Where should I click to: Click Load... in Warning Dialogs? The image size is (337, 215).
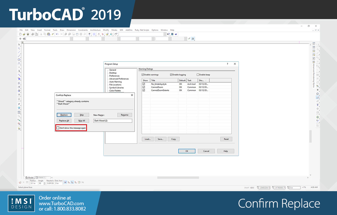click(148, 139)
